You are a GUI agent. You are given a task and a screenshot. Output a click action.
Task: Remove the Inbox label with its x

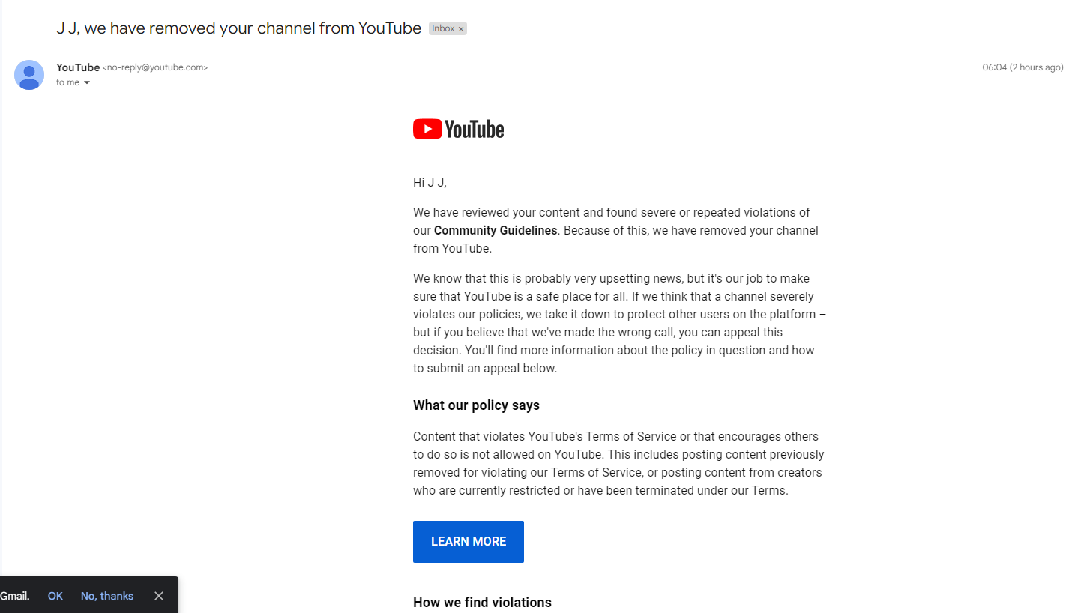pyautogui.click(x=461, y=29)
